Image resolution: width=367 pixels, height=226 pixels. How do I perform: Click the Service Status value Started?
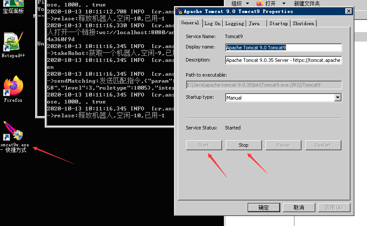tap(233, 128)
